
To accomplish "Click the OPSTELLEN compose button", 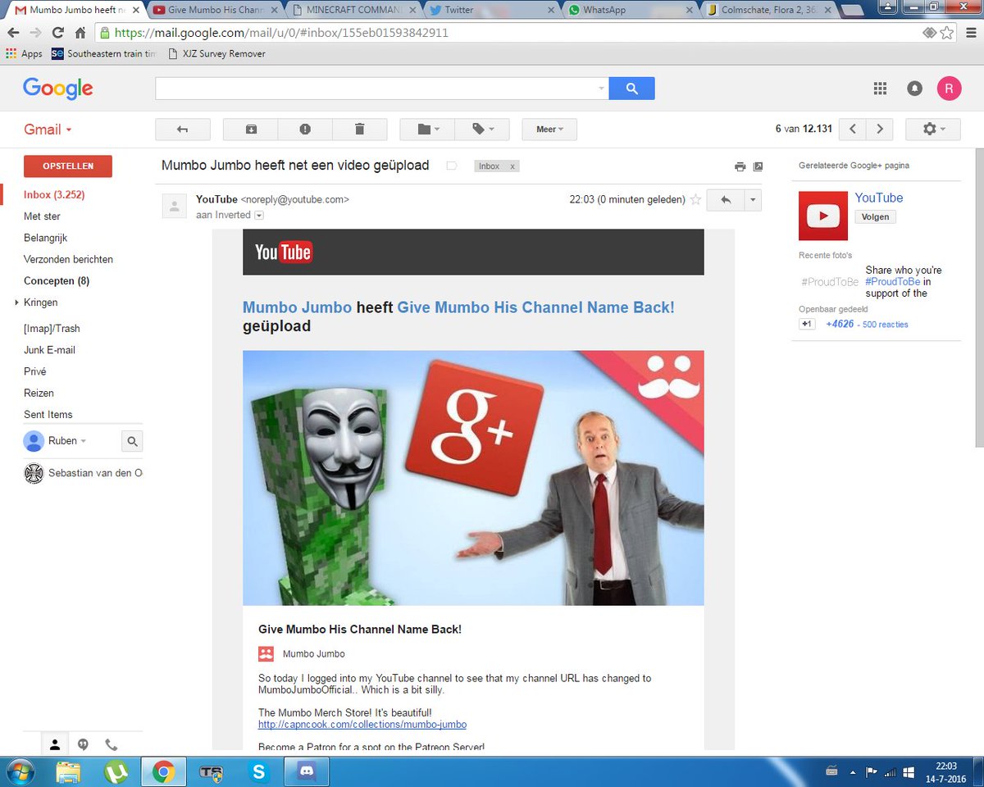I will [68, 166].
